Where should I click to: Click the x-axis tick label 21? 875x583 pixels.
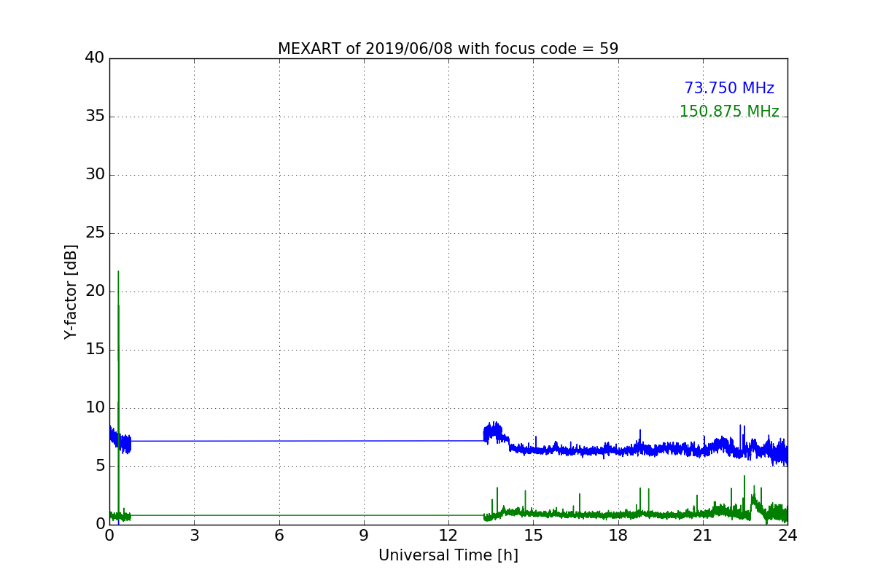[x=703, y=536]
